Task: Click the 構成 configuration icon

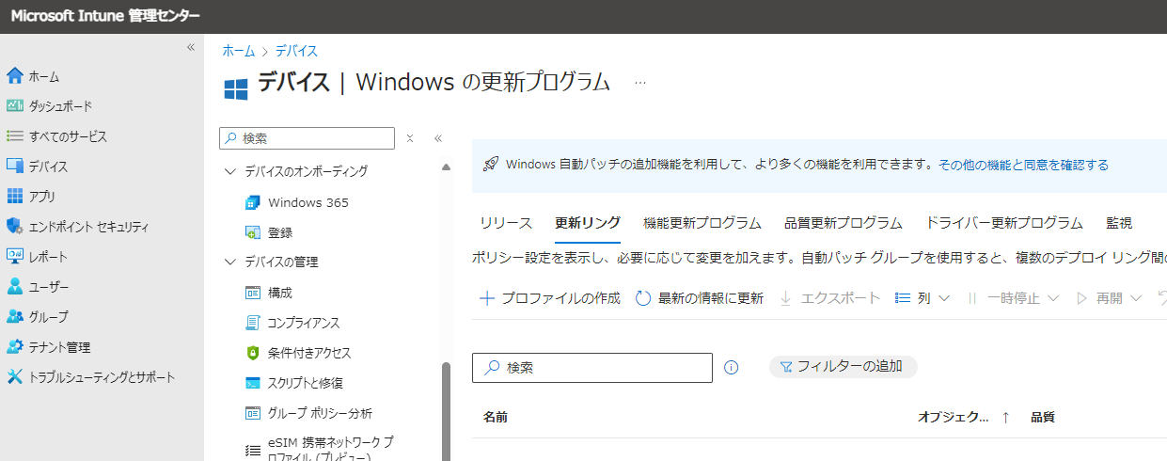Action: click(252, 293)
